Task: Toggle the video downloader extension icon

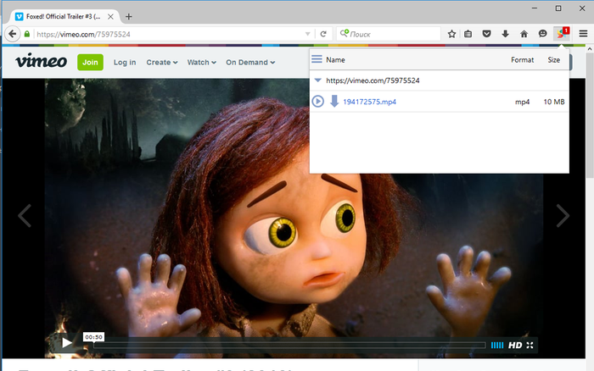Action: [562, 34]
